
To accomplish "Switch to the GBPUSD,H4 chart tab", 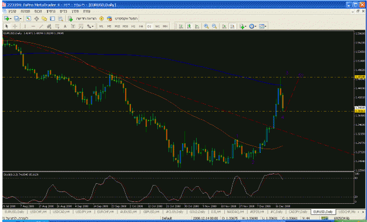I will click(x=151, y=211).
